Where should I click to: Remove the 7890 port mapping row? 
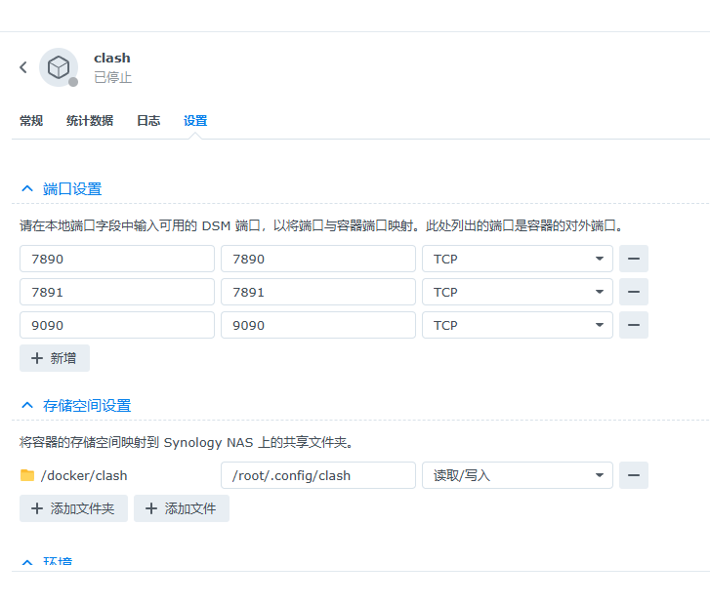(634, 259)
